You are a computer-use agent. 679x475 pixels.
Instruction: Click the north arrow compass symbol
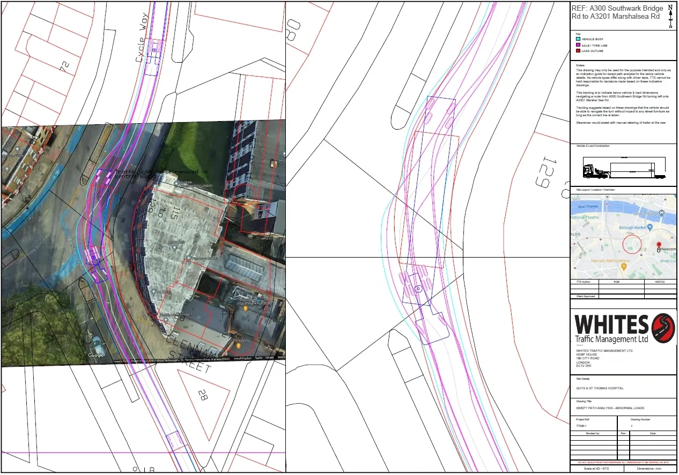[670, 16]
